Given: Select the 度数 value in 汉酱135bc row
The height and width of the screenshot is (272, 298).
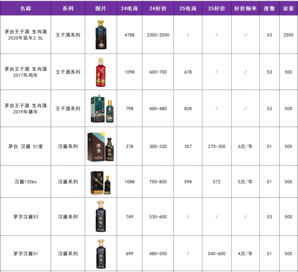Looking at the screenshot, I should pos(269,182).
